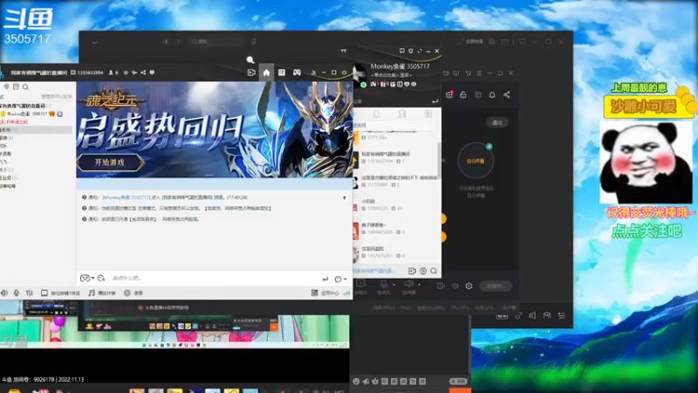Click the record button 录音
Image resolution: width=698 pixels, height=393 pixels.
133,293
